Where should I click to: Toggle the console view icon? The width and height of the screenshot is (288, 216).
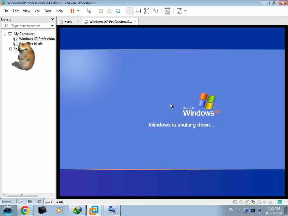[x=167, y=11]
